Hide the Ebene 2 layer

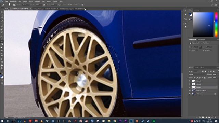tap(190, 84)
